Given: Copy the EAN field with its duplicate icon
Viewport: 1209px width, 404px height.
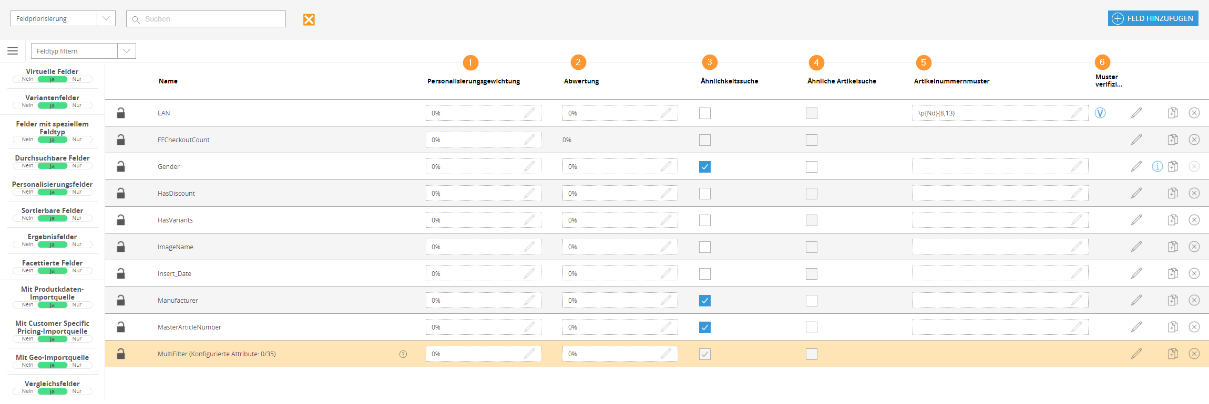Looking at the screenshot, I should 1173,113.
